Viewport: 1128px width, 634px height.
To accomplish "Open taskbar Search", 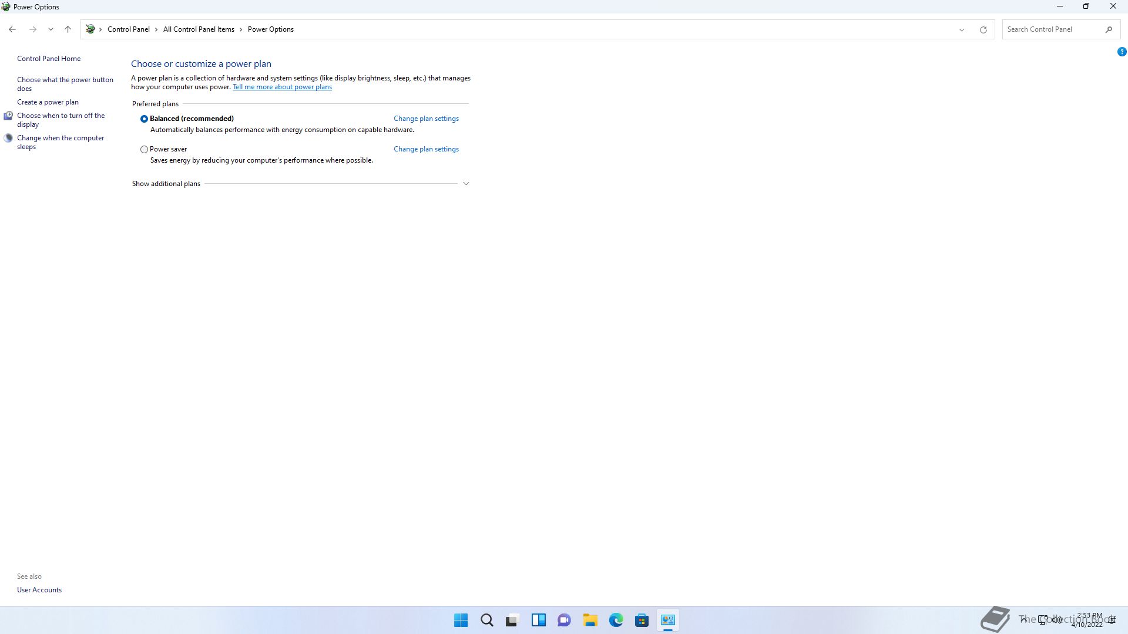I will coord(487,620).
